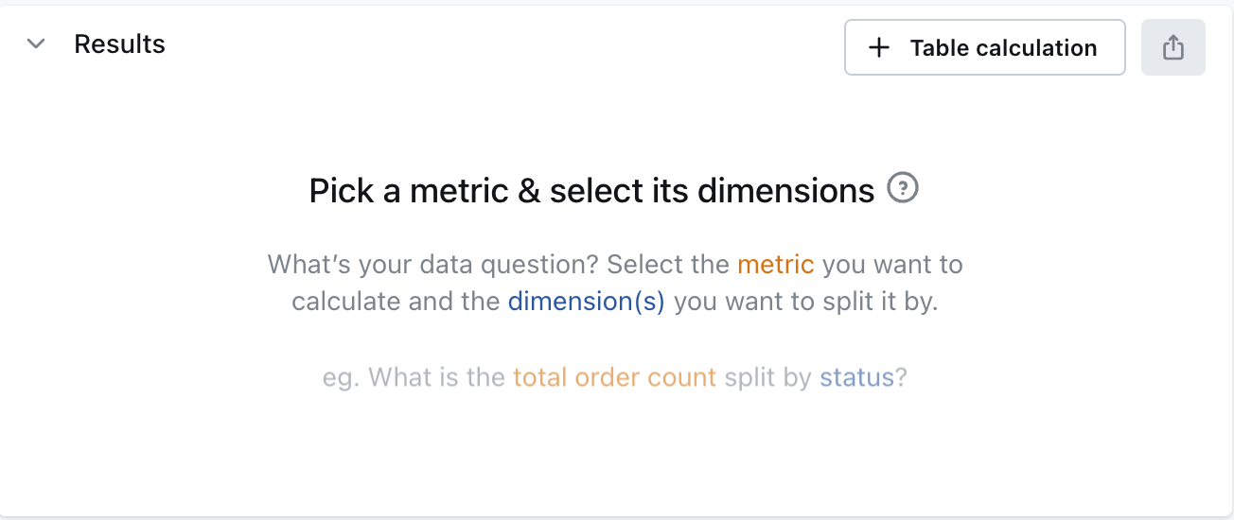
Task: Click the Results section title
Action: (x=119, y=44)
